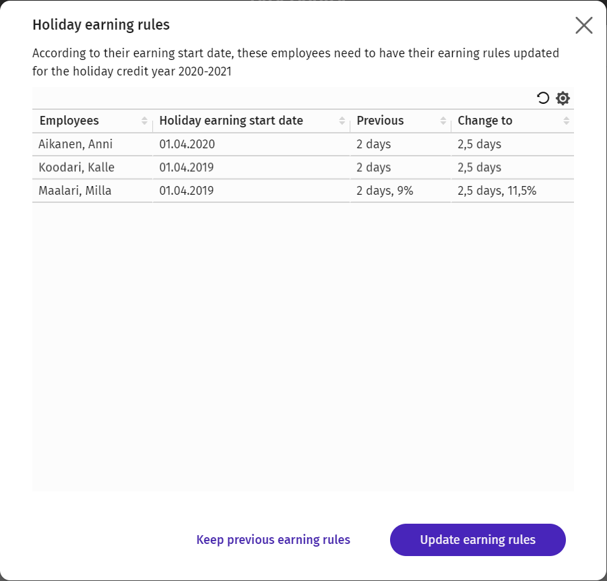Select the Aikanen, Anni row
The width and height of the screenshot is (607, 581).
click(x=302, y=144)
